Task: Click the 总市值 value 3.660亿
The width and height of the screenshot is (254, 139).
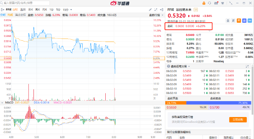Action: [x=248, y=48]
